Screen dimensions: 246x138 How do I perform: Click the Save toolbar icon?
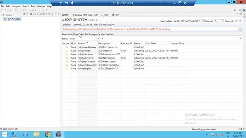click(8, 10)
